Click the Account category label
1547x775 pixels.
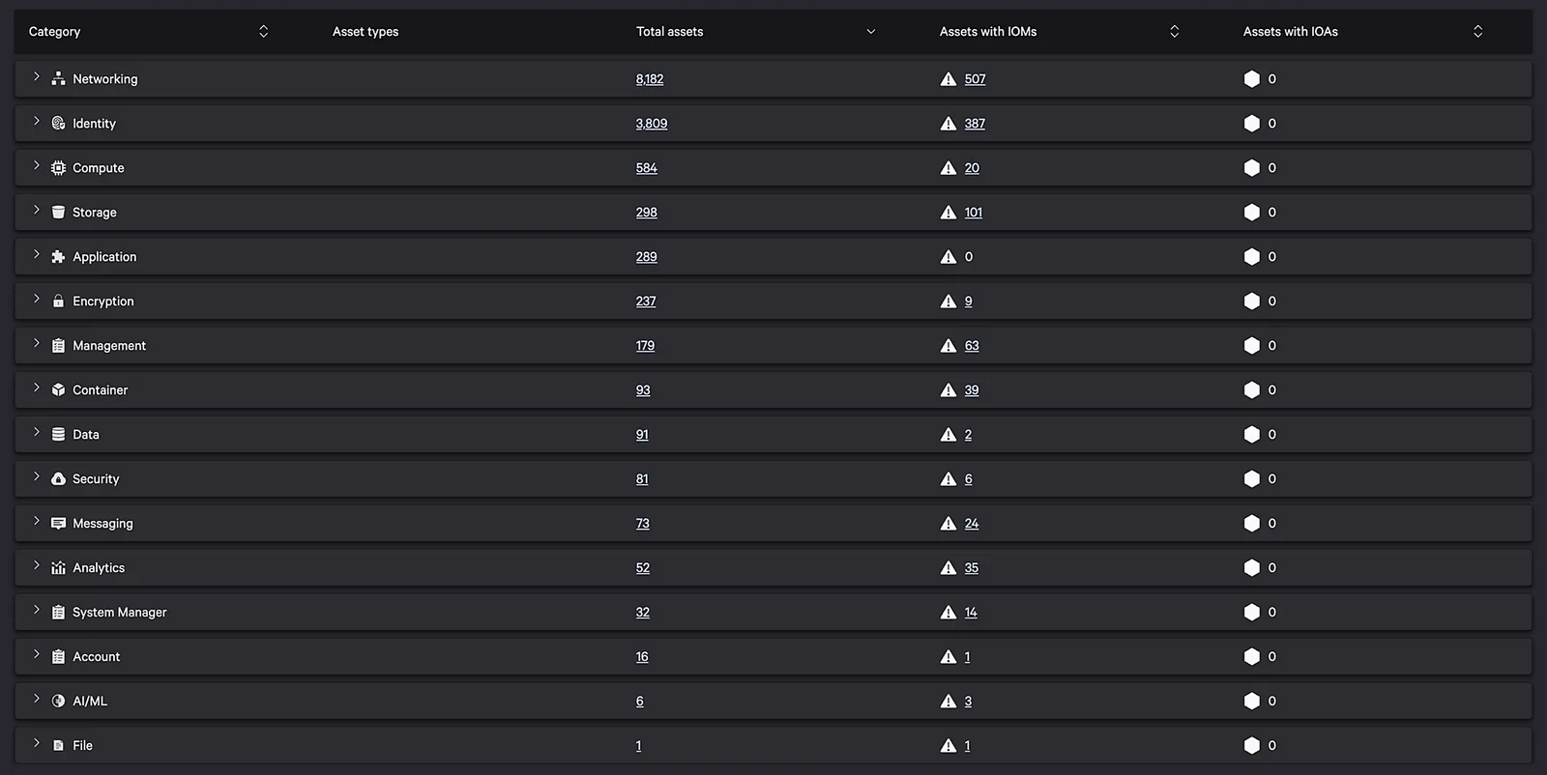pos(97,657)
